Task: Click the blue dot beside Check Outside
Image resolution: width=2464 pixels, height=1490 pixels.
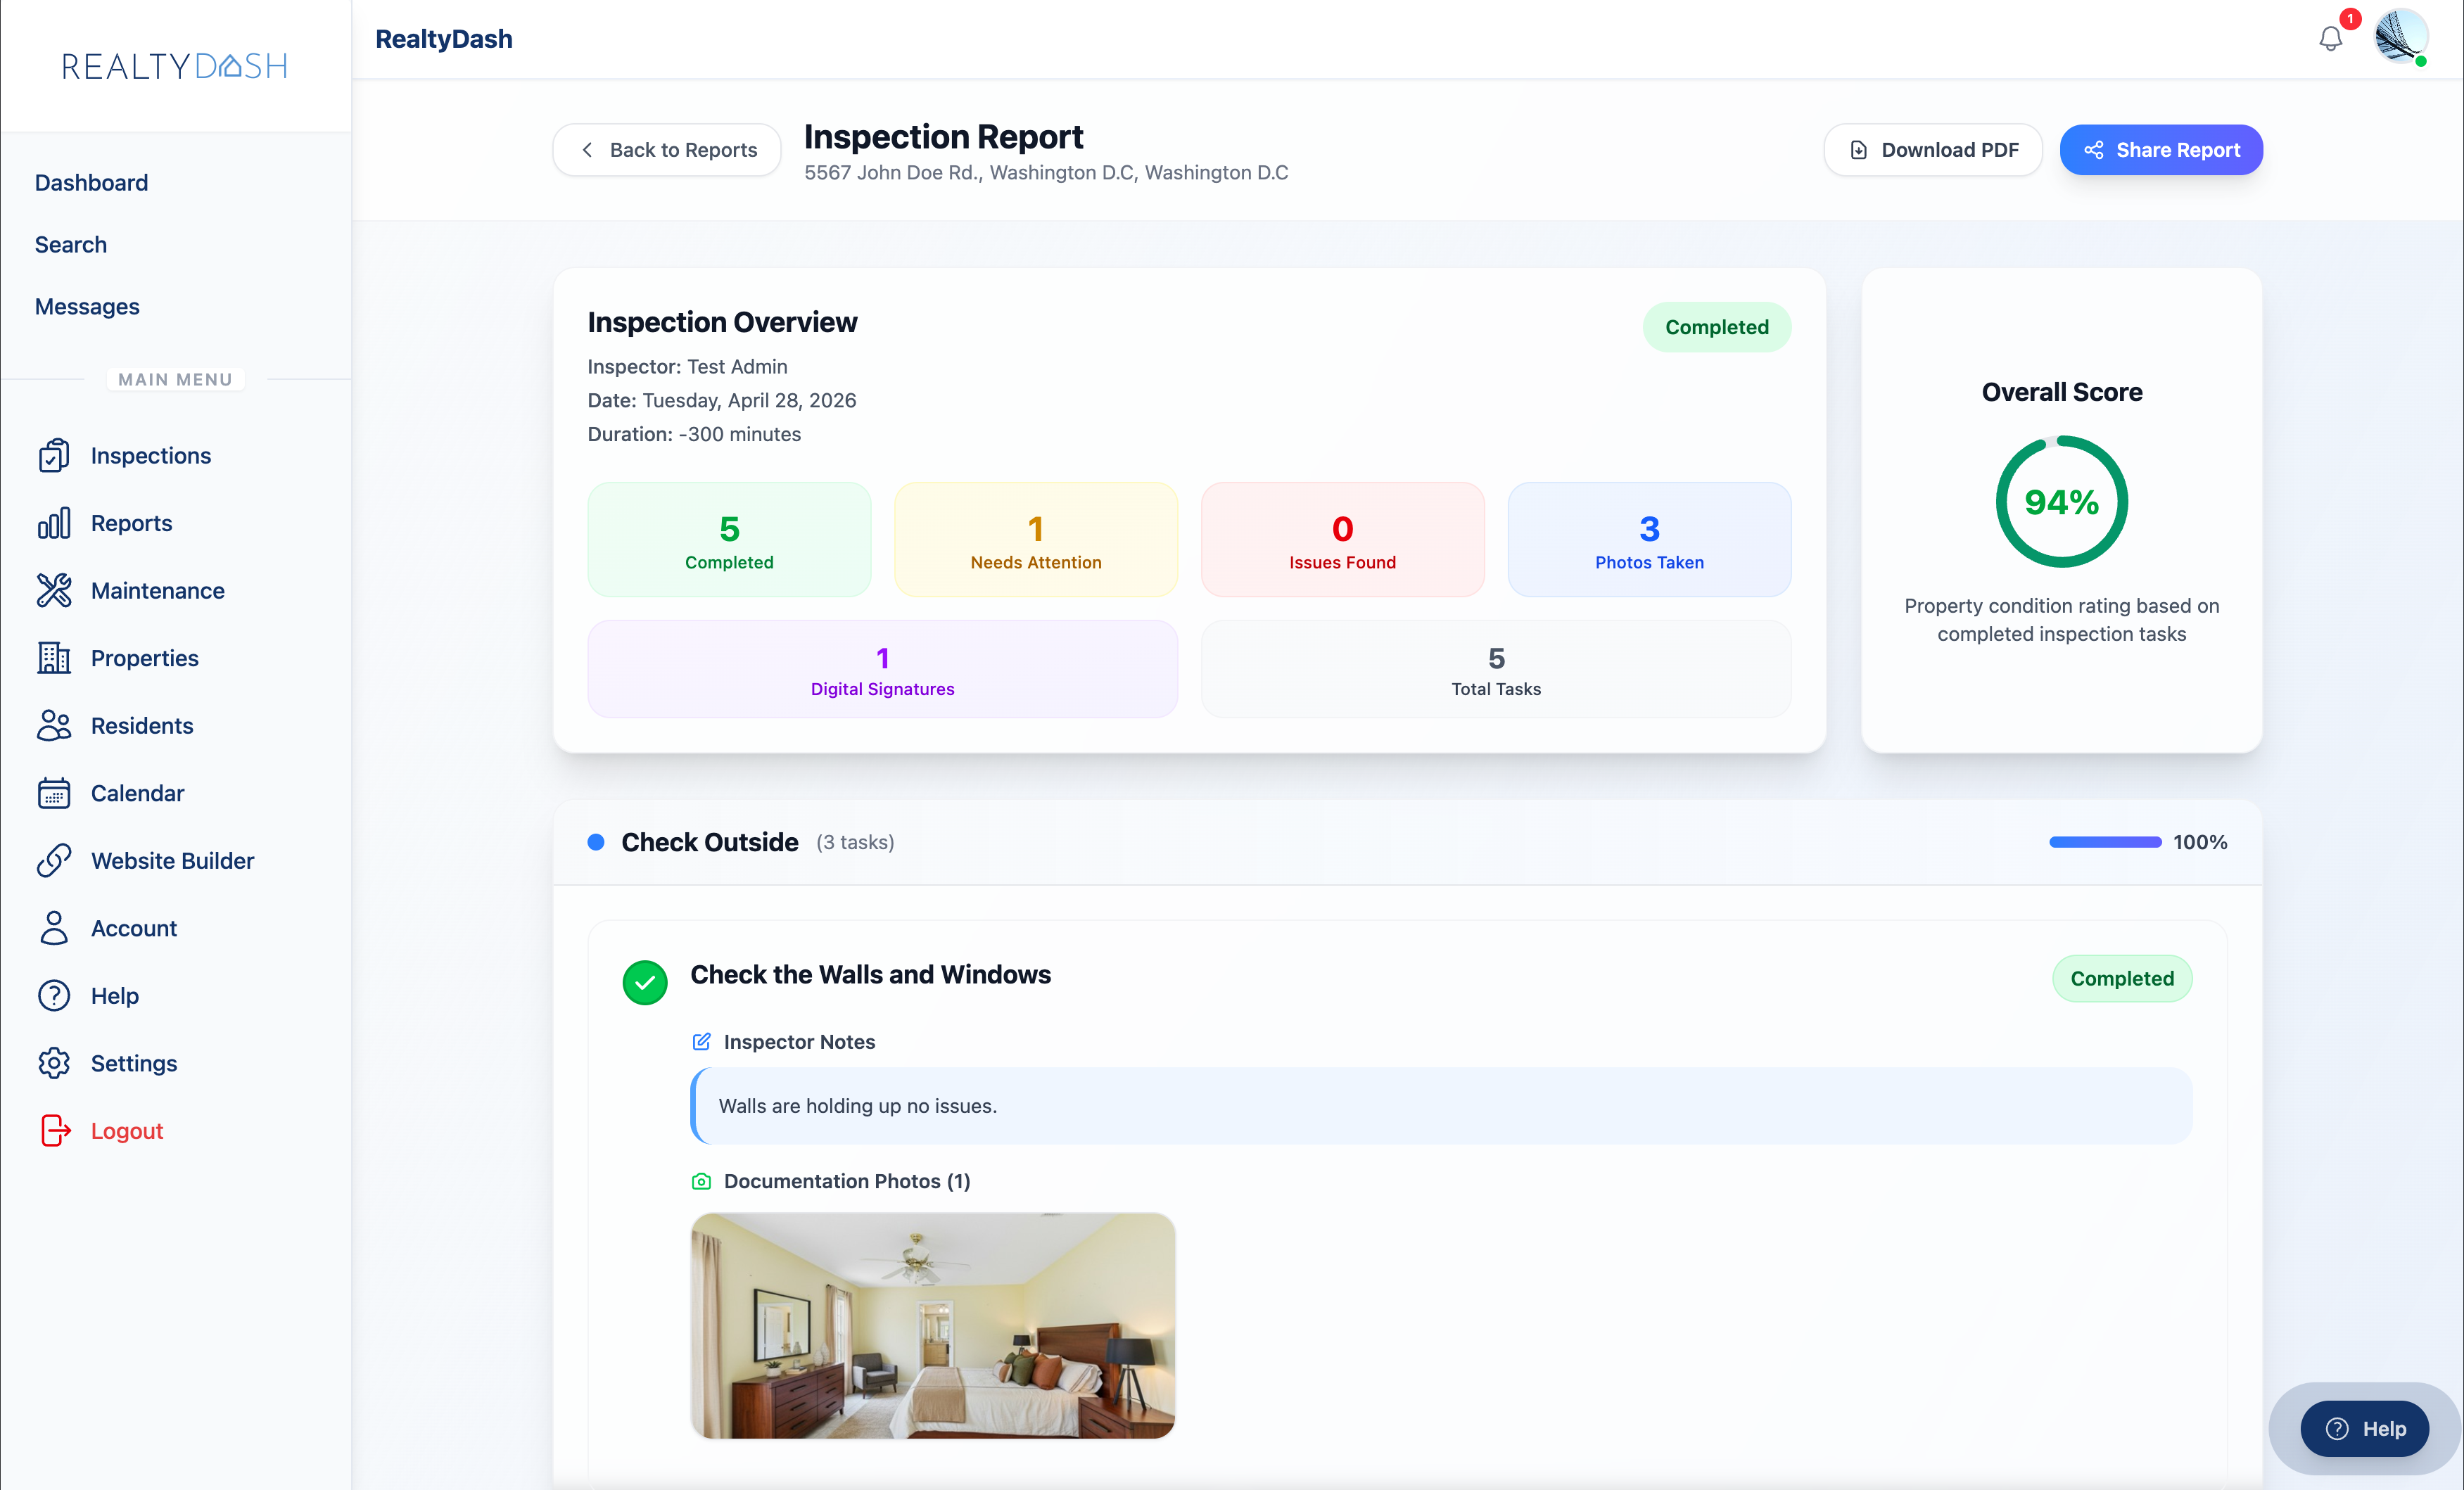Action: pyautogui.click(x=596, y=842)
